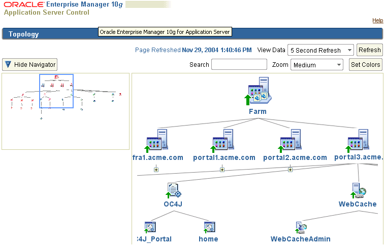
Task: Click the portal1.acme.com label
Action: tap(224, 157)
